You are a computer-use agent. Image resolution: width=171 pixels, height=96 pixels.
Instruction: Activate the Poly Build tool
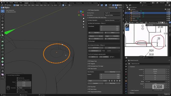pyautogui.click(x=2, y=58)
